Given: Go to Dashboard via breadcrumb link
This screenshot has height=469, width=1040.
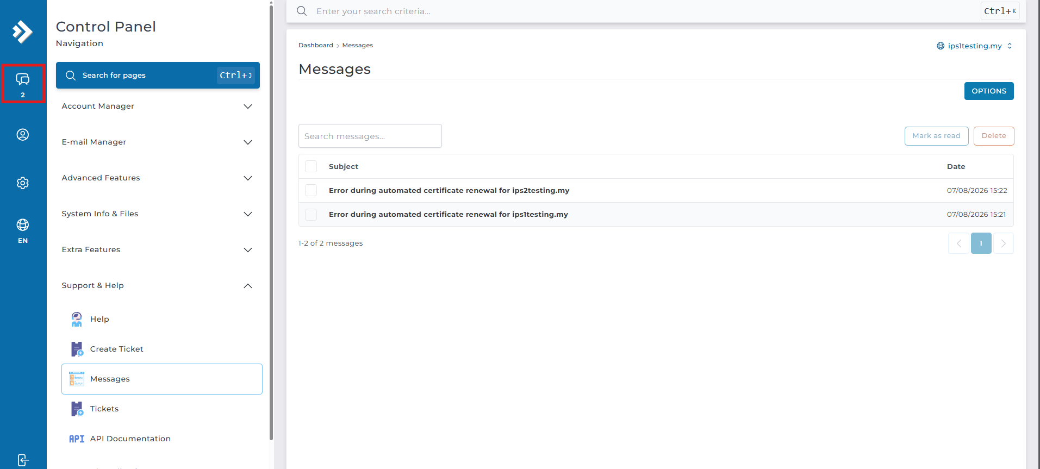Looking at the screenshot, I should 316,45.
